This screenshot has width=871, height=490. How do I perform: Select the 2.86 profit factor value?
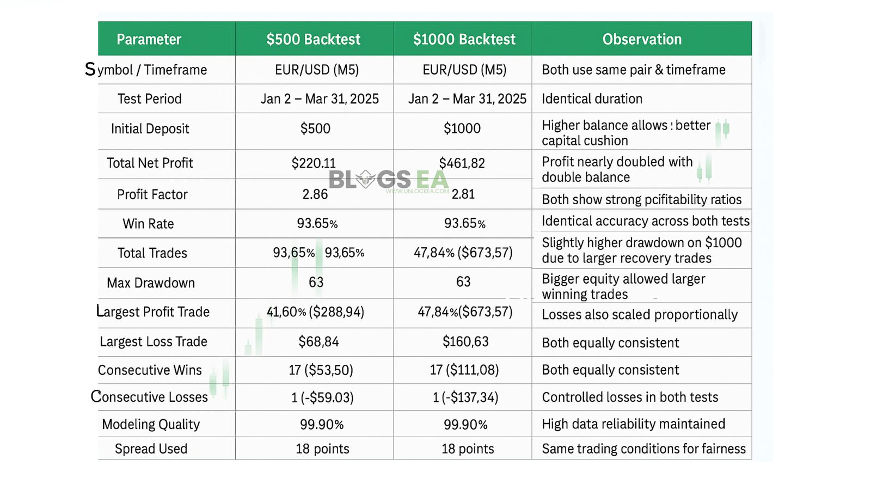point(315,194)
